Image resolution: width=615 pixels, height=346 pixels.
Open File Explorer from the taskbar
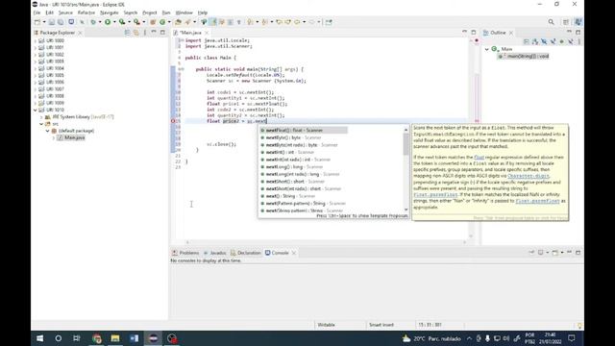click(115, 338)
